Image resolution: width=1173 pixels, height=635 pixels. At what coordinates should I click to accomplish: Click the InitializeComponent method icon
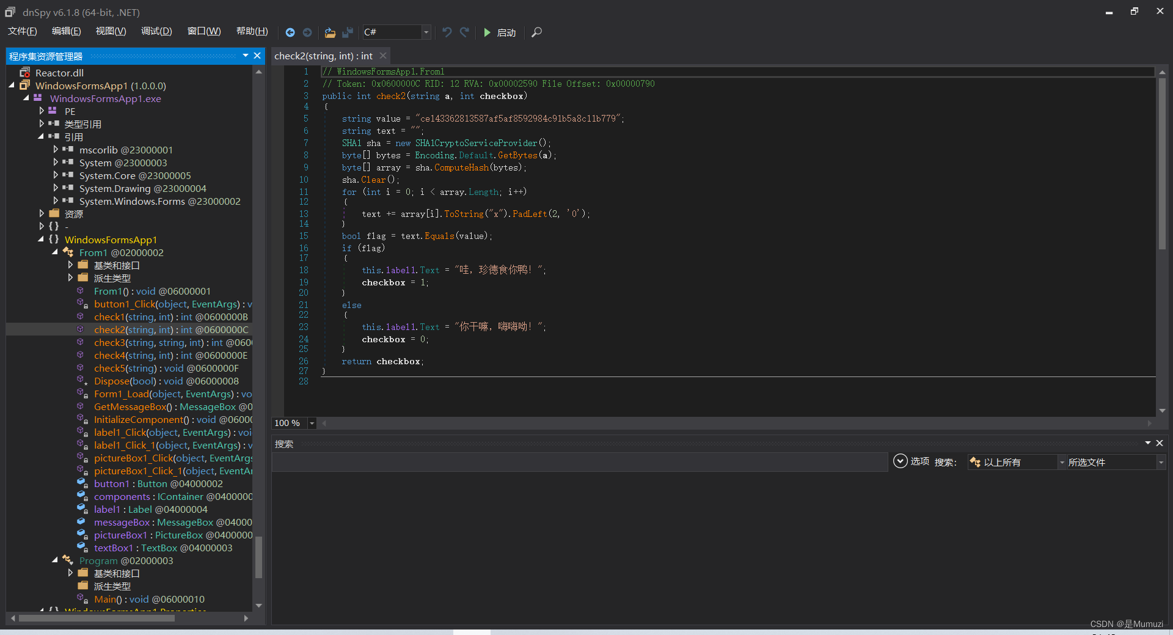click(82, 419)
